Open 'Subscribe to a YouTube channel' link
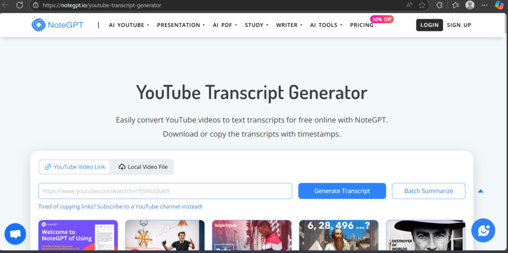508x253 pixels. click(121, 206)
